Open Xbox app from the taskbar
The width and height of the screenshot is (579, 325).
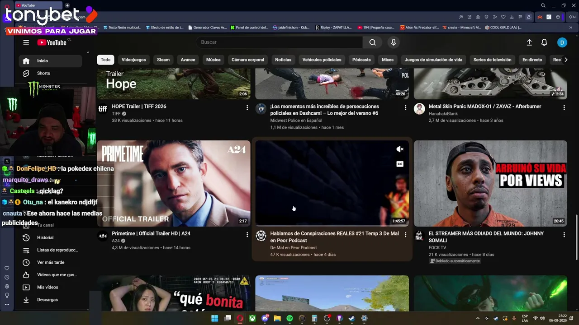252,318
